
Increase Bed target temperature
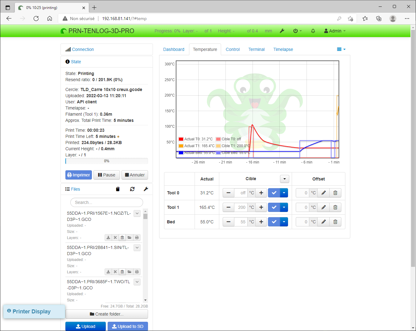pos(261,222)
